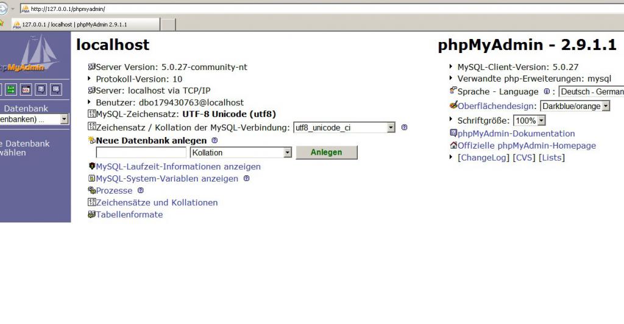Viewport: 624px width, 324px height.
Task: Open the Tabellenformate link
Action: tap(129, 214)
